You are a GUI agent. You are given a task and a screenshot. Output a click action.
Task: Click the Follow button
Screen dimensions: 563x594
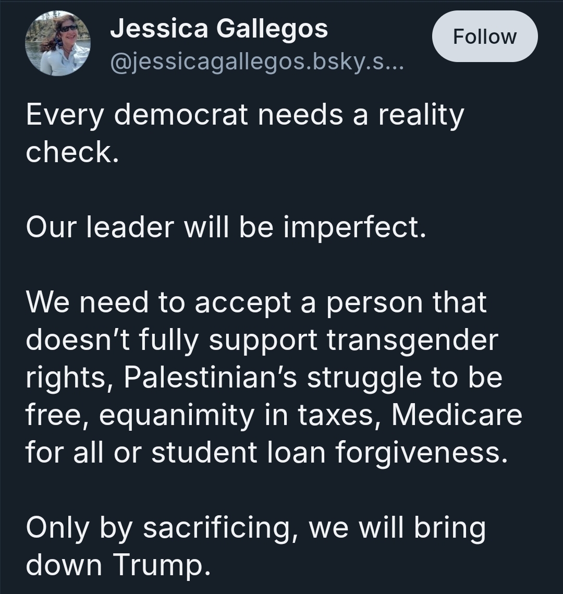click(484, 37)
